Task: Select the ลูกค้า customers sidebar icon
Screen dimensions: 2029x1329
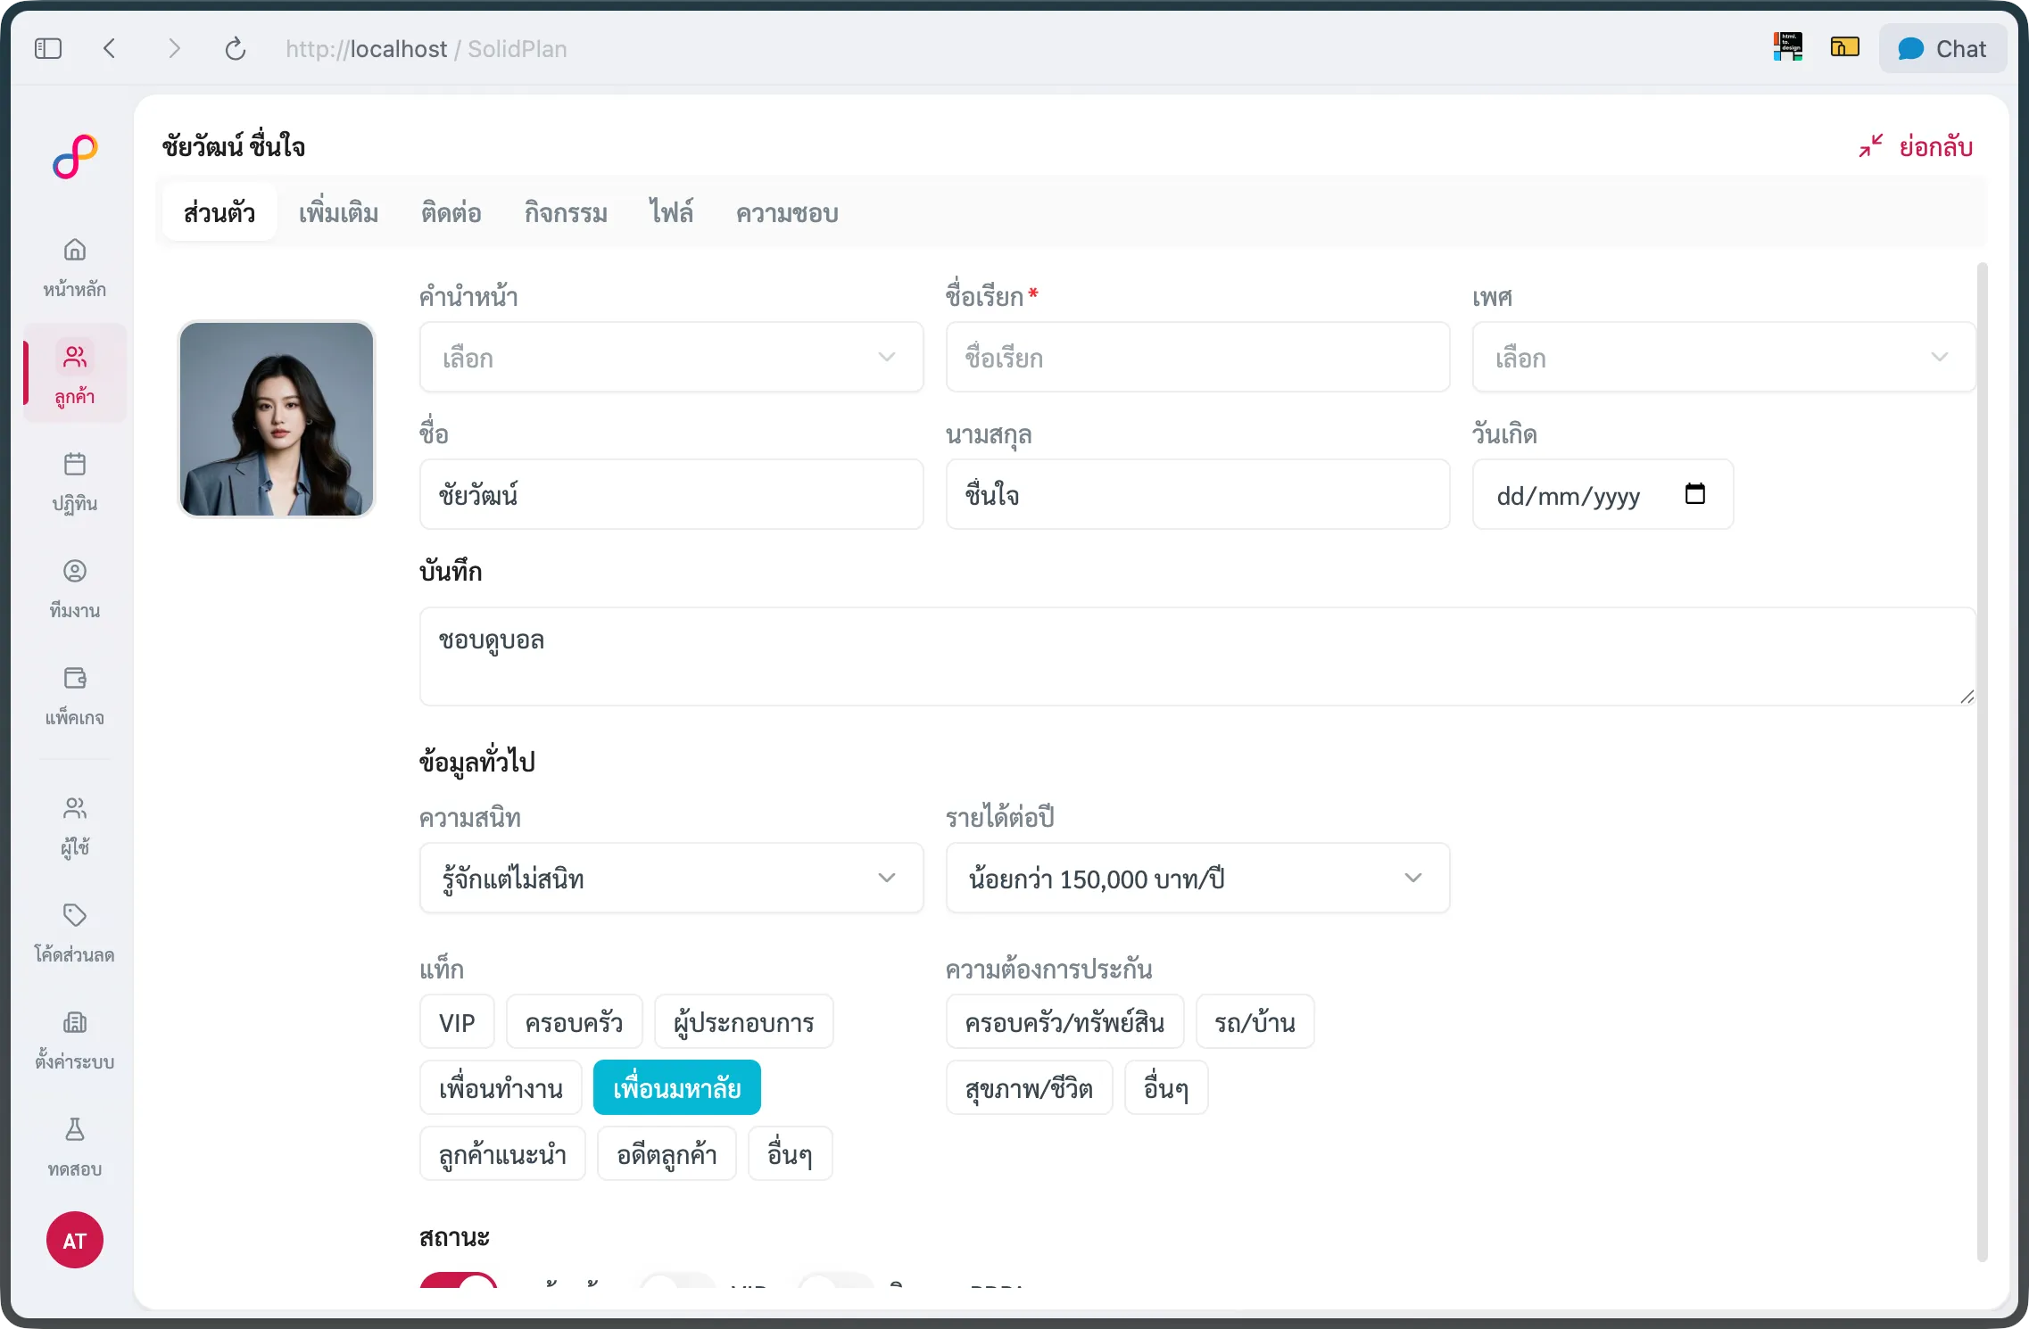Action: point(75,357)
